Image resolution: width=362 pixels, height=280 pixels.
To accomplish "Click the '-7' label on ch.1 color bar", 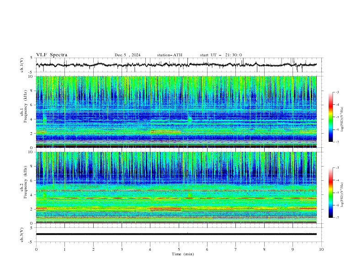I will tap(337, 142).
